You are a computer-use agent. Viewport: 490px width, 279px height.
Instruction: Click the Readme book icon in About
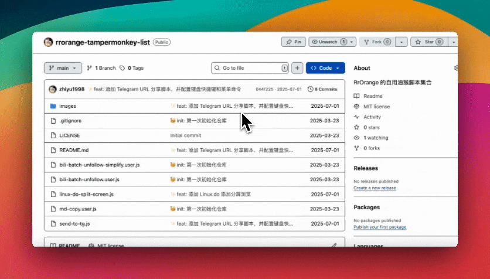click(x=356, y=96)
